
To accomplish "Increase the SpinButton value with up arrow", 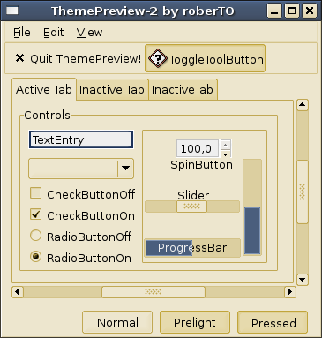I will pyautogui.click(x=225, y=145).
